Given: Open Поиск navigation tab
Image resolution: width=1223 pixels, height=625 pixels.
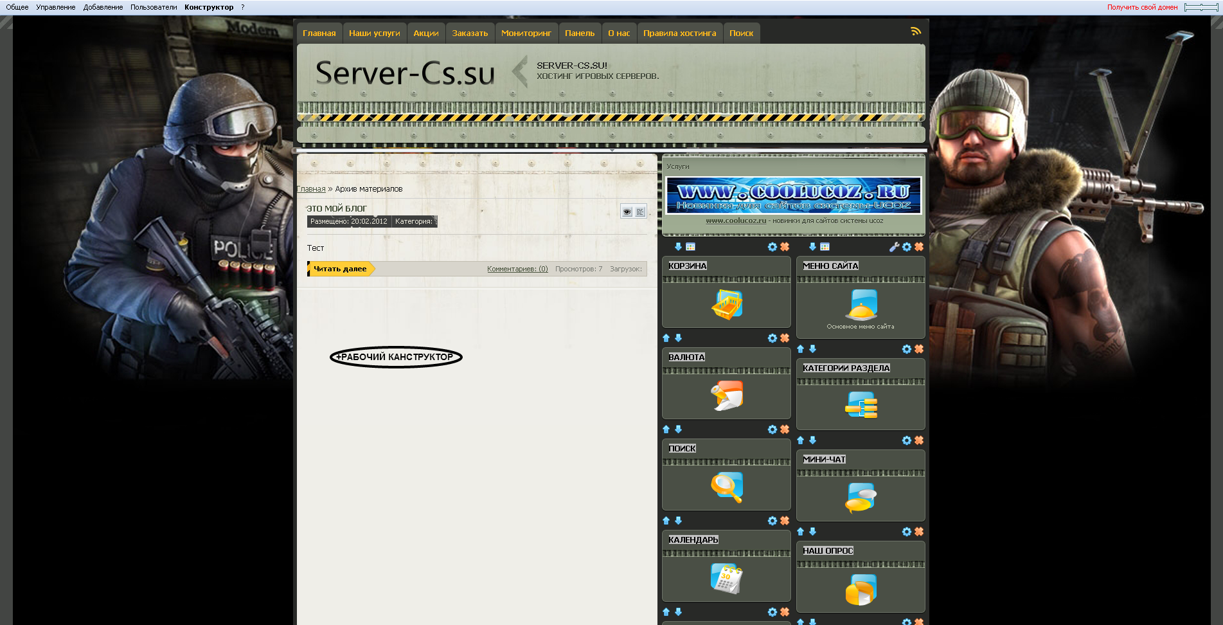Looking at the screenshot, I should 741,33.
